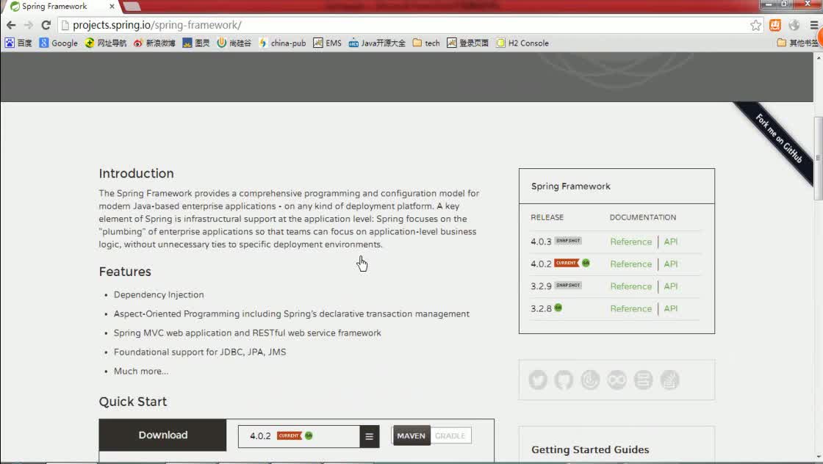Open the GitHub octocat icon in the sidebar

564,380
